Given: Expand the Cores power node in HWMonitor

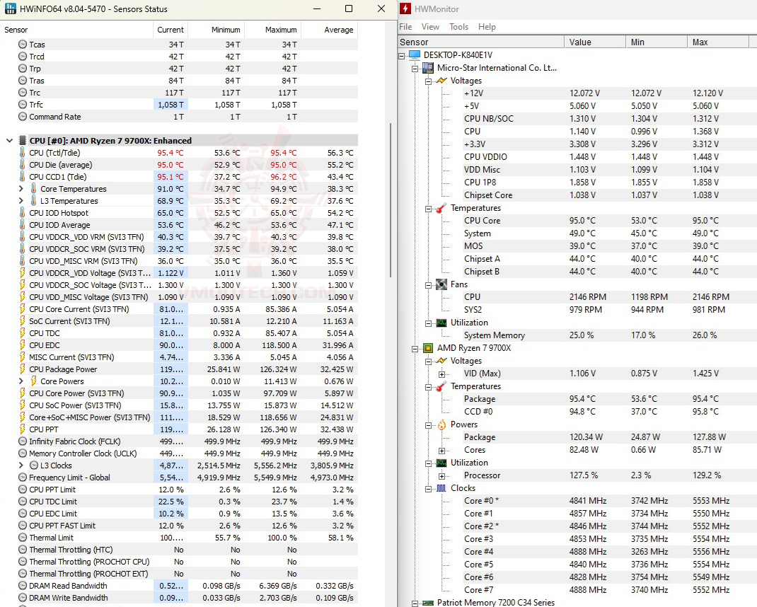Looking at the screenshot, I should (x=441, y=451).
